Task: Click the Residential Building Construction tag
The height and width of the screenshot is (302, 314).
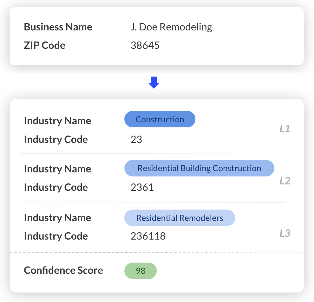Action: pos(199,168)
